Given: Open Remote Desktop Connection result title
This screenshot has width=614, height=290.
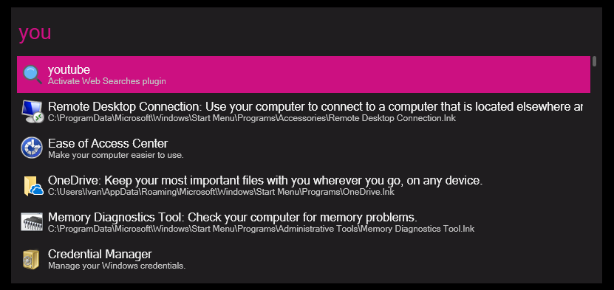Looking at the screenshot, I should tap(315, 107).
